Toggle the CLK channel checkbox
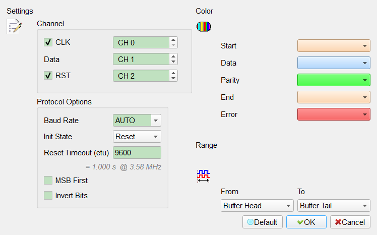Viewport: 377px width, 235px height. tap(48, 42)
